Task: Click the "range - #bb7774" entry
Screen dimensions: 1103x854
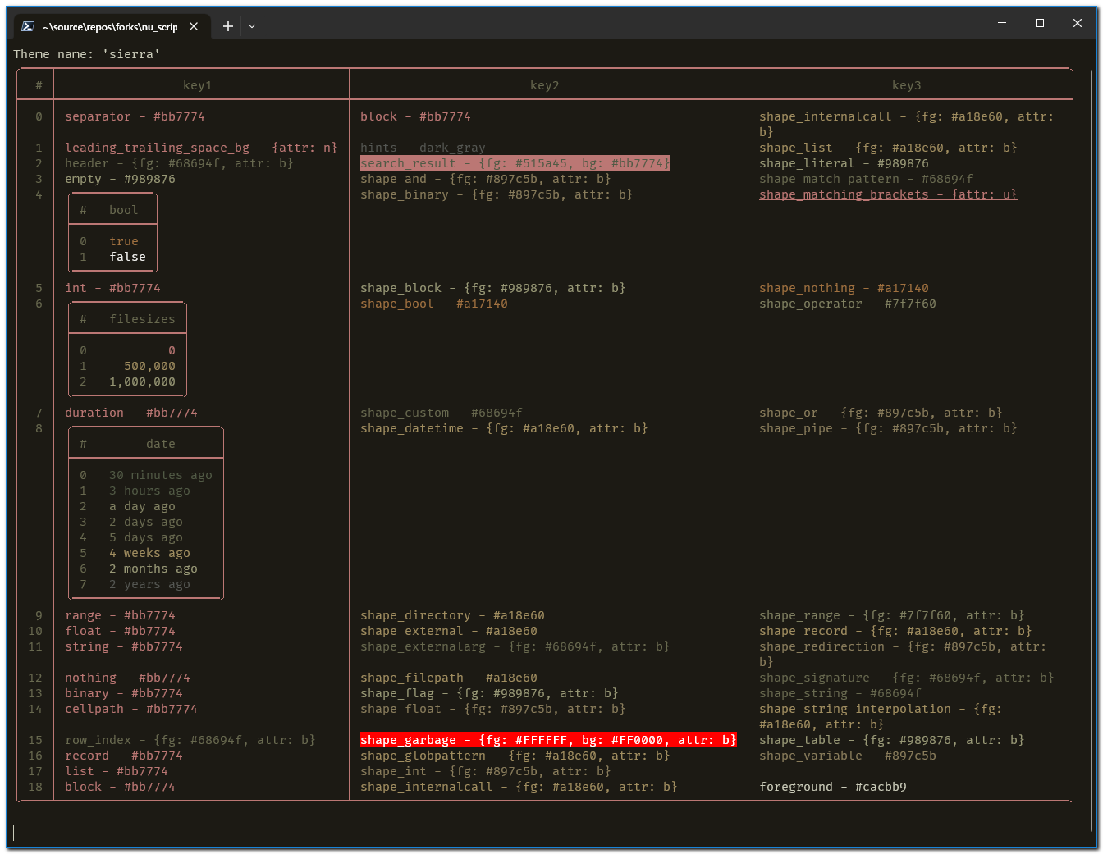Action: [x=120, y=615]
